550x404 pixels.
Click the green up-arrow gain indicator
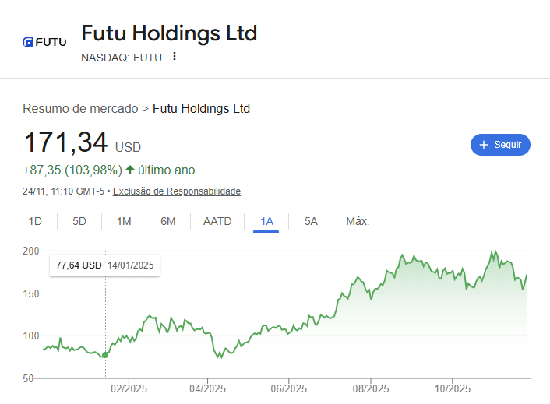click(130, 170)
